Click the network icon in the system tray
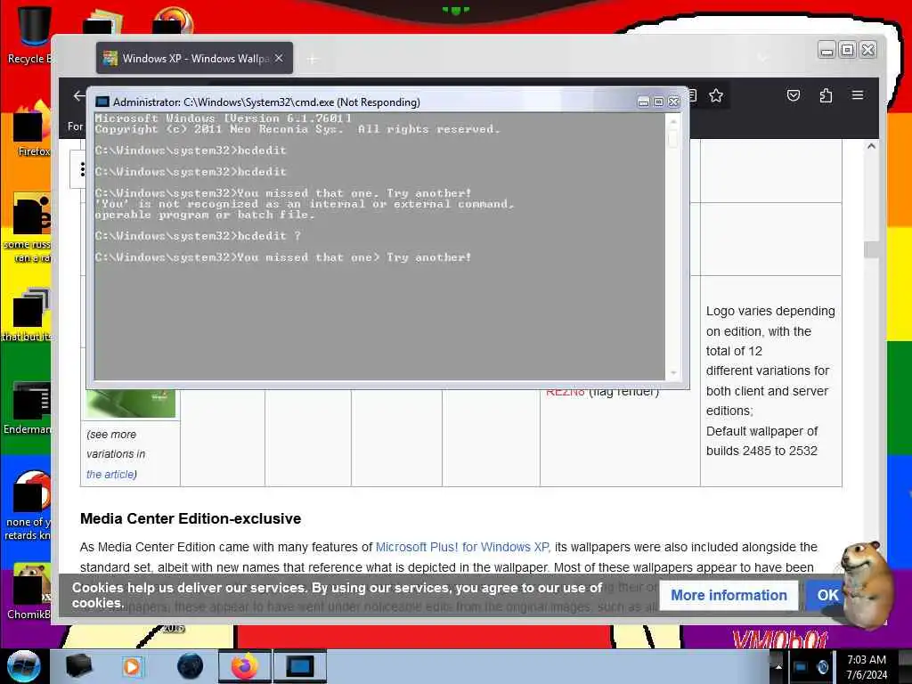Viewport: 912px width, 684px height. [x=801, y=667]
